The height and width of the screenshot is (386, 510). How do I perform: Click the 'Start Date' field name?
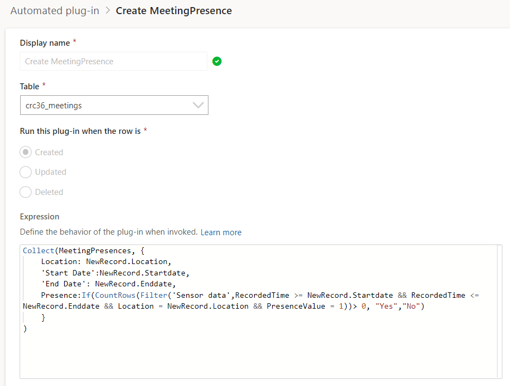pos(68,273)
